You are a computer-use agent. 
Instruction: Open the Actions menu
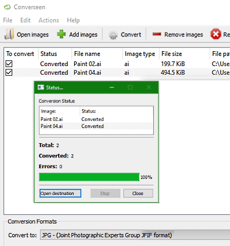click(49, 20)
